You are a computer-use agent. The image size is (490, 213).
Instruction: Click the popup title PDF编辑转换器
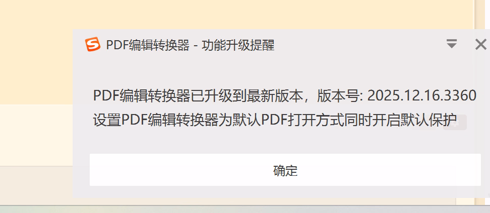click(x=148, y=46)
